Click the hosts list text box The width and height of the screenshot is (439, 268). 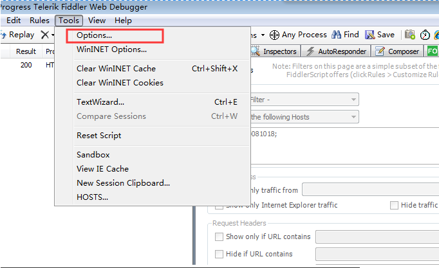[344, 146]
